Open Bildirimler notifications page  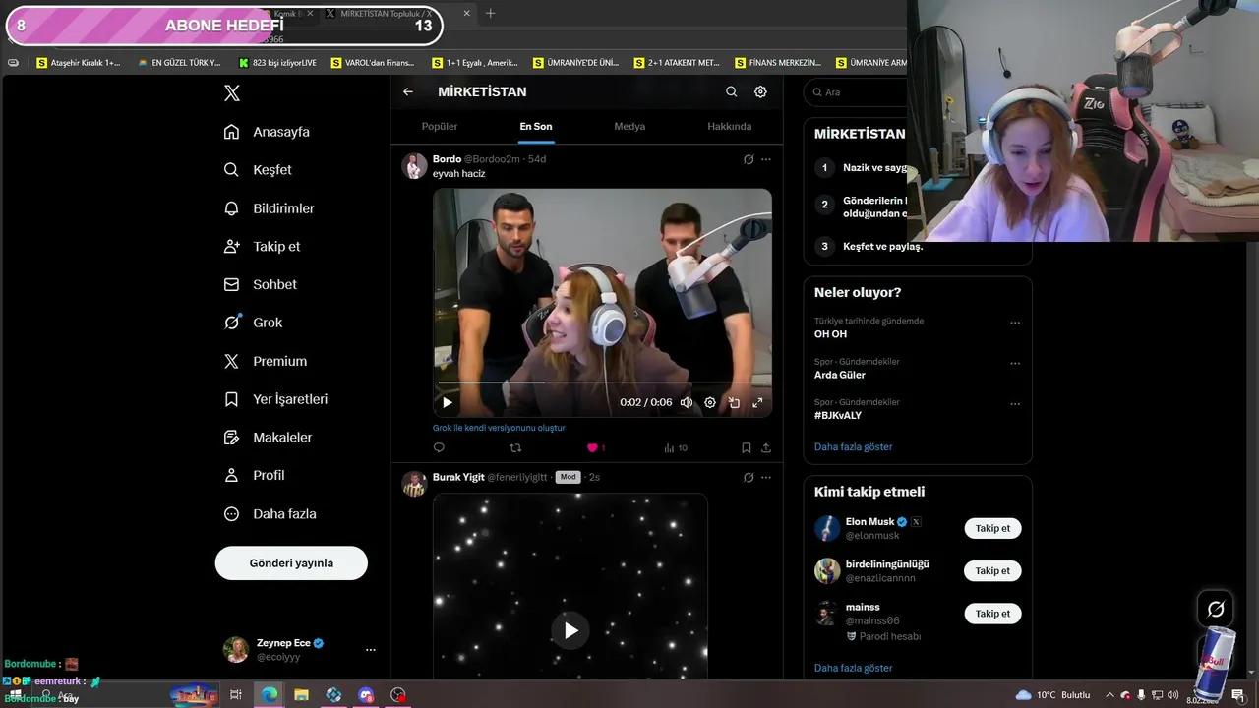click(269, 208)
